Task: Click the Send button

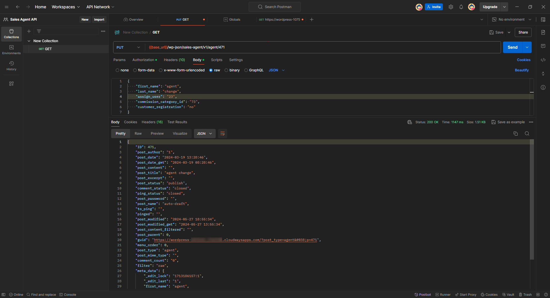Action: pyautogui.click(x=513, y=47)
